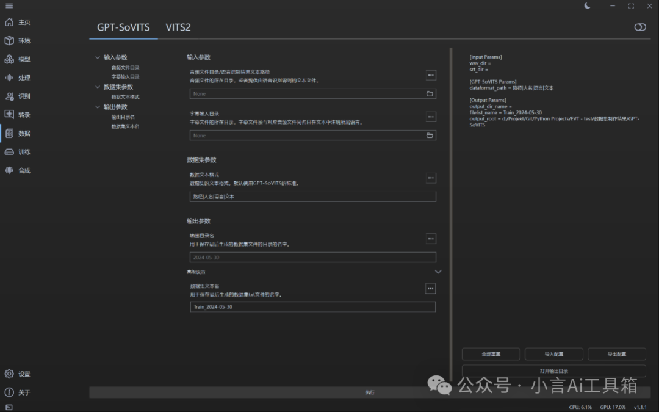Focus the 数据集文本名 input containing Train_2024-05-30
The width and height of the screenshot is (659, 412).
[x=312, y=307]
